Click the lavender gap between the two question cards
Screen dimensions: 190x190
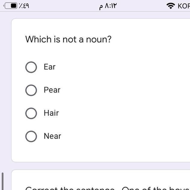coord(99,166)
